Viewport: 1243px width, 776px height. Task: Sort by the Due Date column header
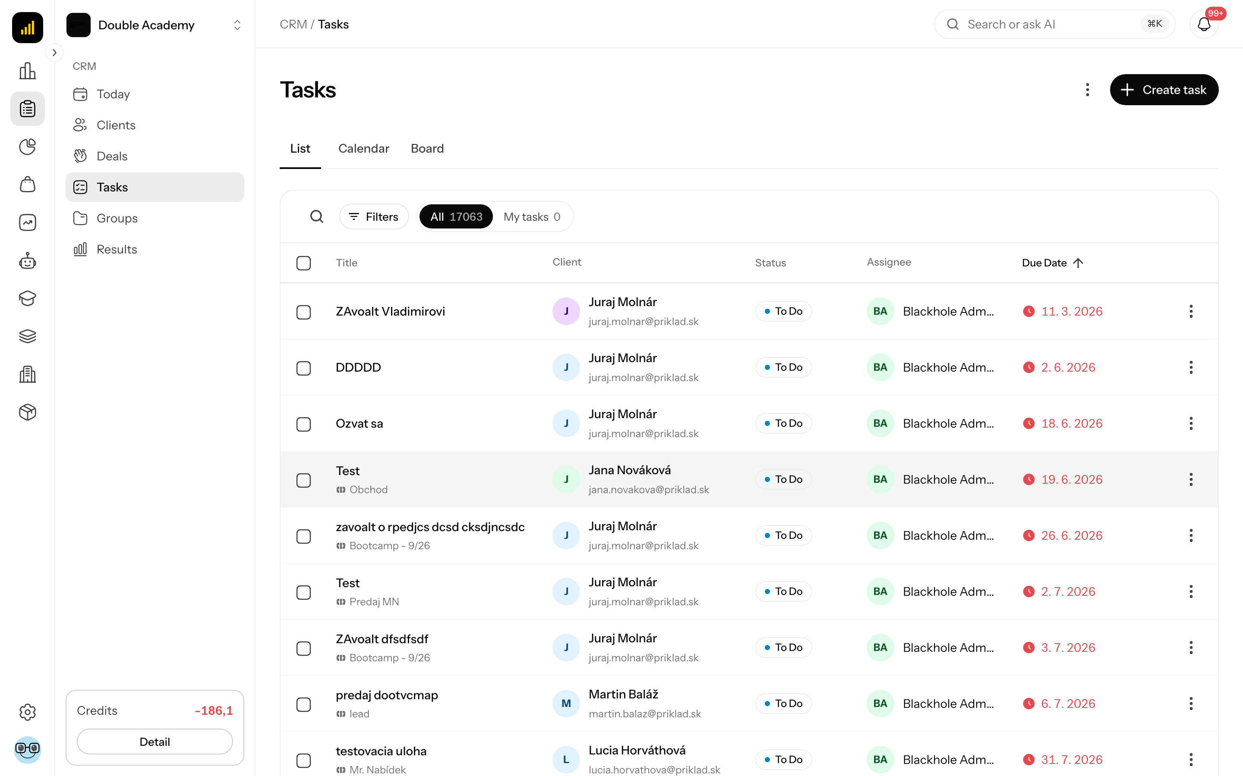click(x=1052, y=263)
